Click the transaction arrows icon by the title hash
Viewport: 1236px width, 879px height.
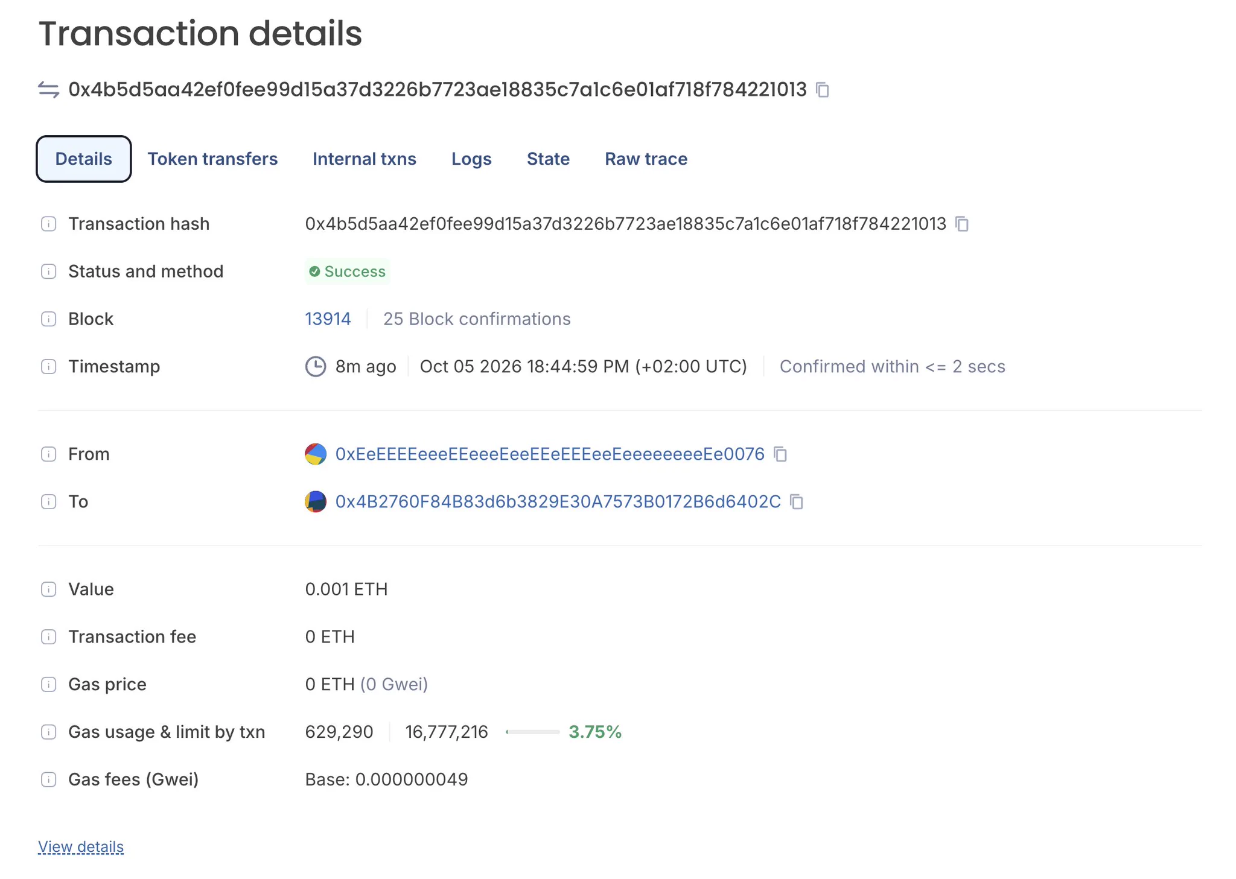[x=49, y=90]
